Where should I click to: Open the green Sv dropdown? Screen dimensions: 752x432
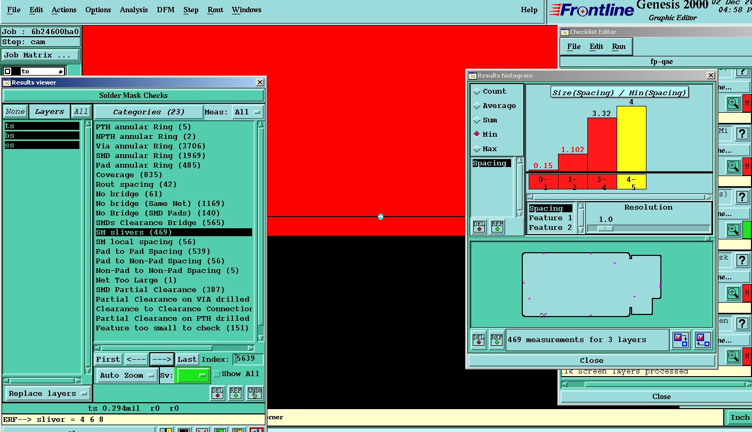192,375
